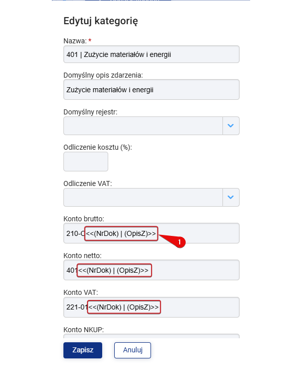Viewport: 302px width, 370px height.
Task: Click the Edytuj kategorię heading
Action: [101, 21]
